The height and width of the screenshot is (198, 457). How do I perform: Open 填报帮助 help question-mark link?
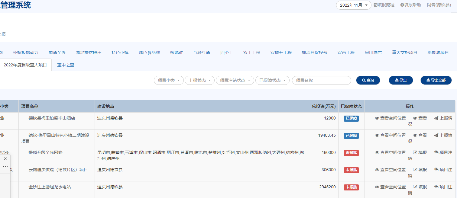point(410,5)
